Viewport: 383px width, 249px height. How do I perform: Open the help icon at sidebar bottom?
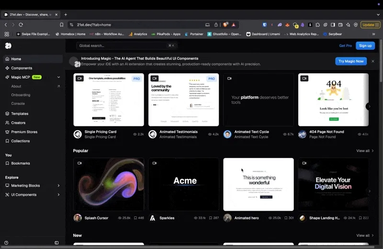(x=6, y=243)
